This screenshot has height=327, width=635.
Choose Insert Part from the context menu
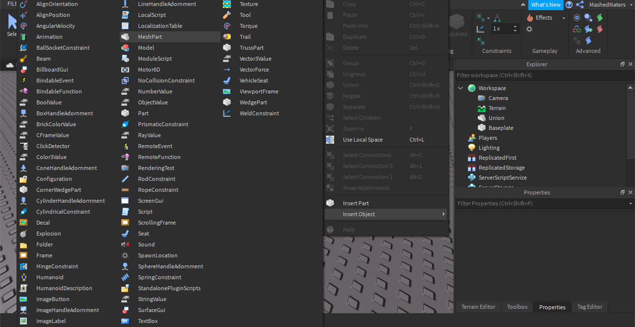pos(356,204)
